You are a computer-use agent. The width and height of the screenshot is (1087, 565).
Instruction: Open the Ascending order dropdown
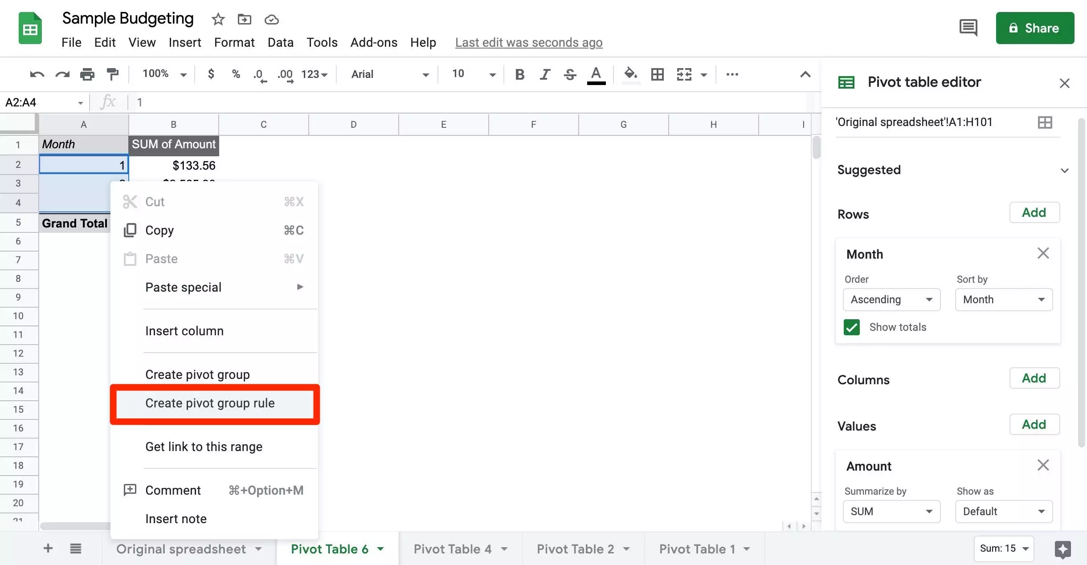(x=891, y=300)
